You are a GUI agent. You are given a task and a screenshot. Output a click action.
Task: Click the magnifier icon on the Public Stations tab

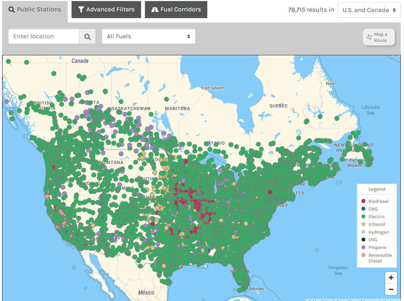click(12, 9)
